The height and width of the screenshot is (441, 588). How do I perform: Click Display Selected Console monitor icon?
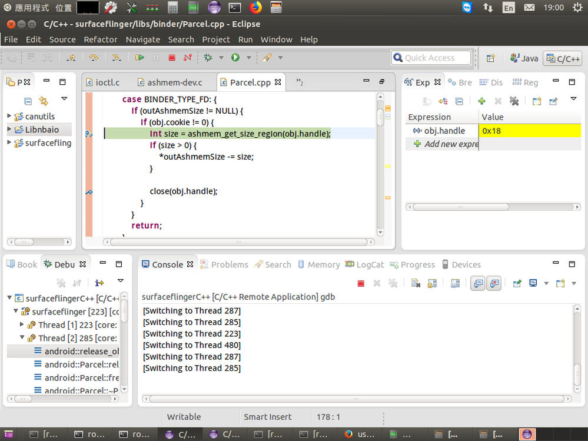point(533,283)
